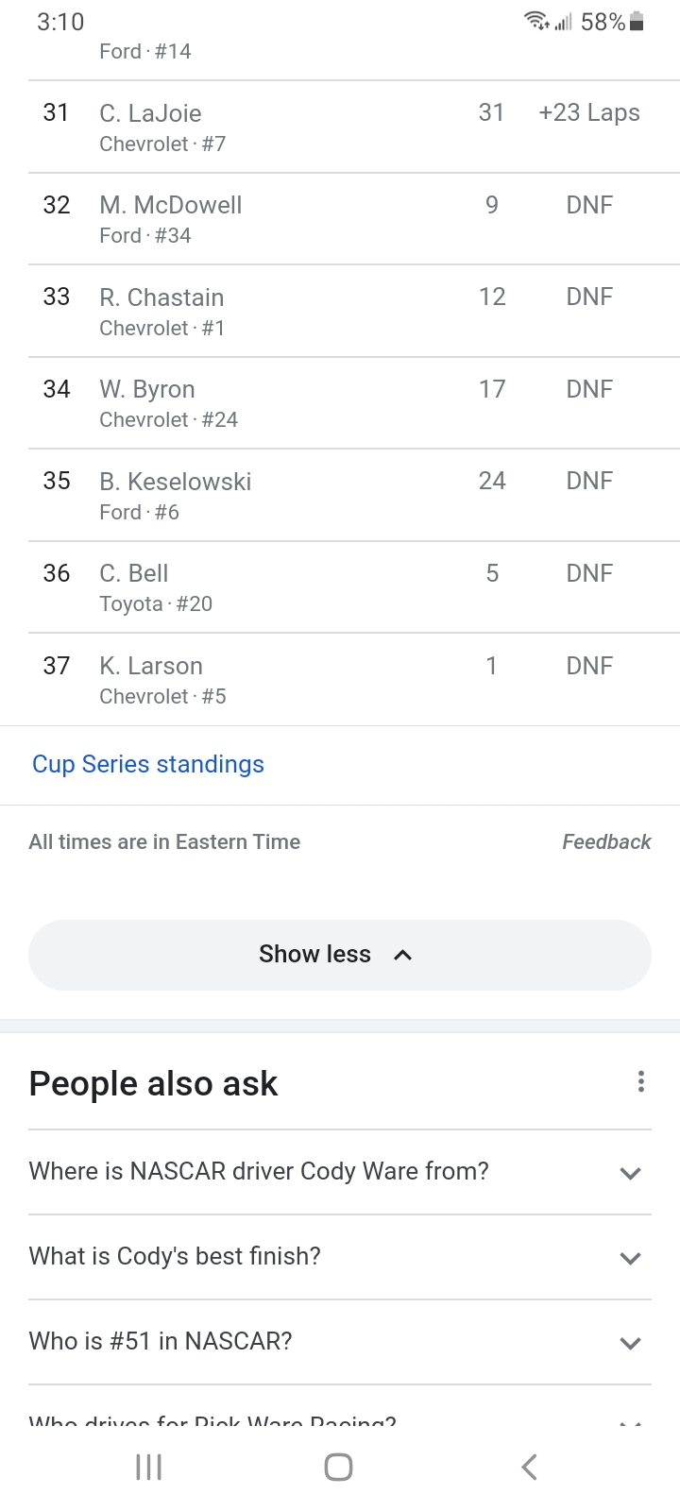Viewport: 680px width, 1511px height.
Task: Tap the three-dot People also ask menu
Action: pos(641,1082)
